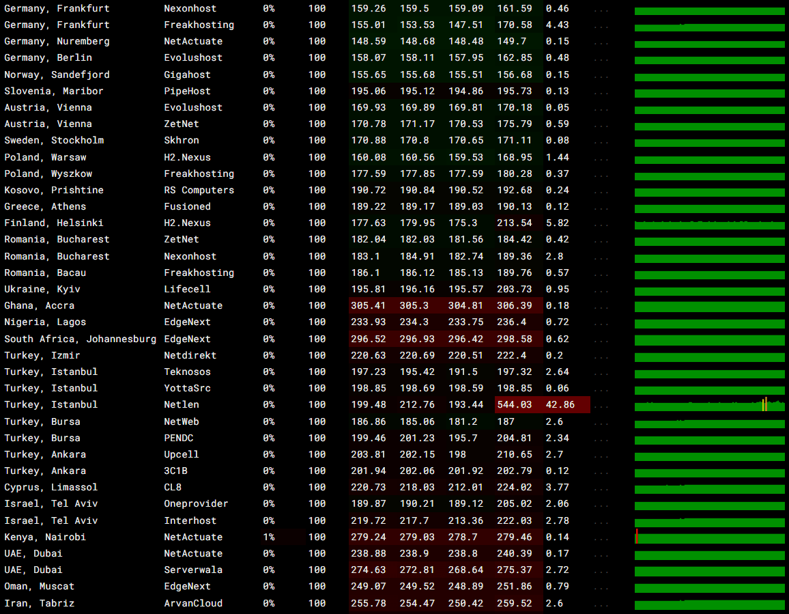Image resolution: width=789 pixels, height=614 pixels.
Task: Click Serverwala provider name
Action: point(193,570)
